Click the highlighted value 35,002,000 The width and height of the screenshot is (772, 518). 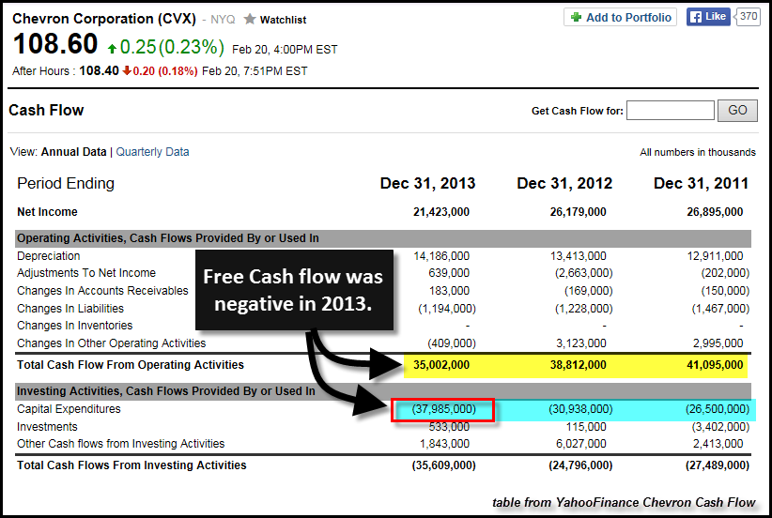tap(441, 365)
